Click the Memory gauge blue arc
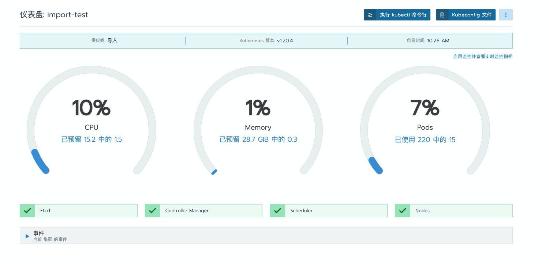 [214, 172]
